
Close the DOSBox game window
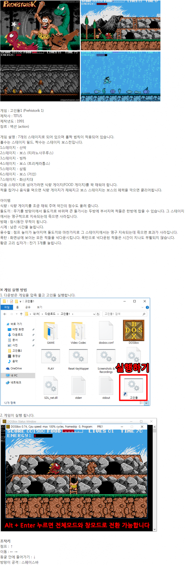pyautogui.click(x=142, y=427)
